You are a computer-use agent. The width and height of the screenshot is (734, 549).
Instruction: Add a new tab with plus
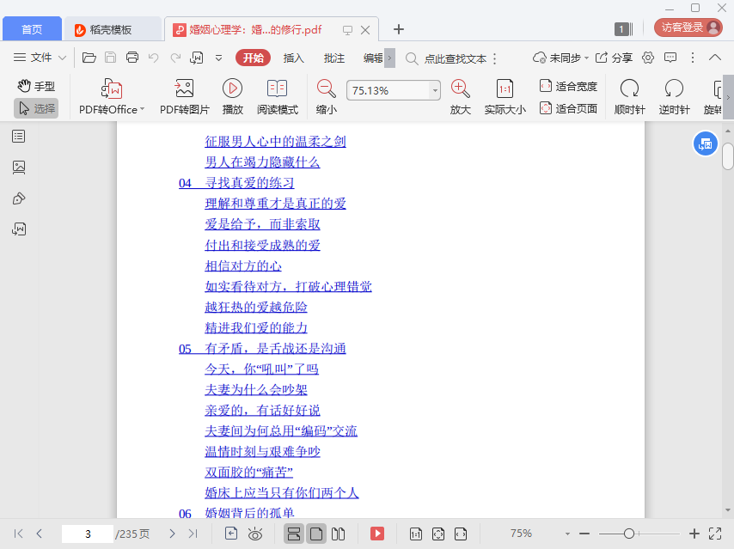398,29
